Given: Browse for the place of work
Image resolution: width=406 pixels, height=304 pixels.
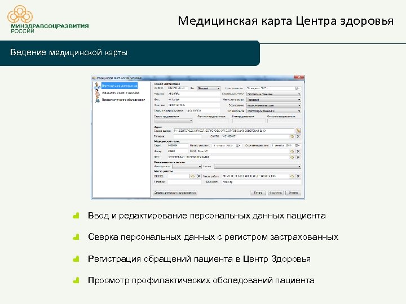Looking at the screenshot, I should (x=292, y=176).
